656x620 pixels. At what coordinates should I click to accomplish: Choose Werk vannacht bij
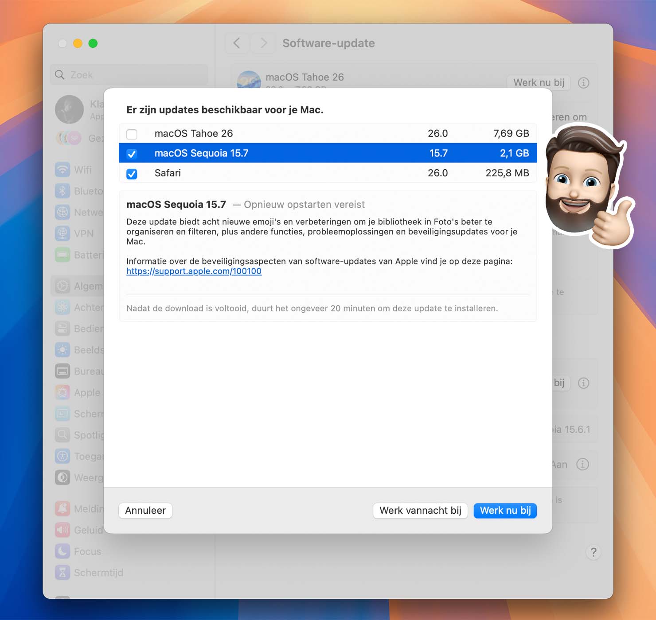click(x=420, y=511)
